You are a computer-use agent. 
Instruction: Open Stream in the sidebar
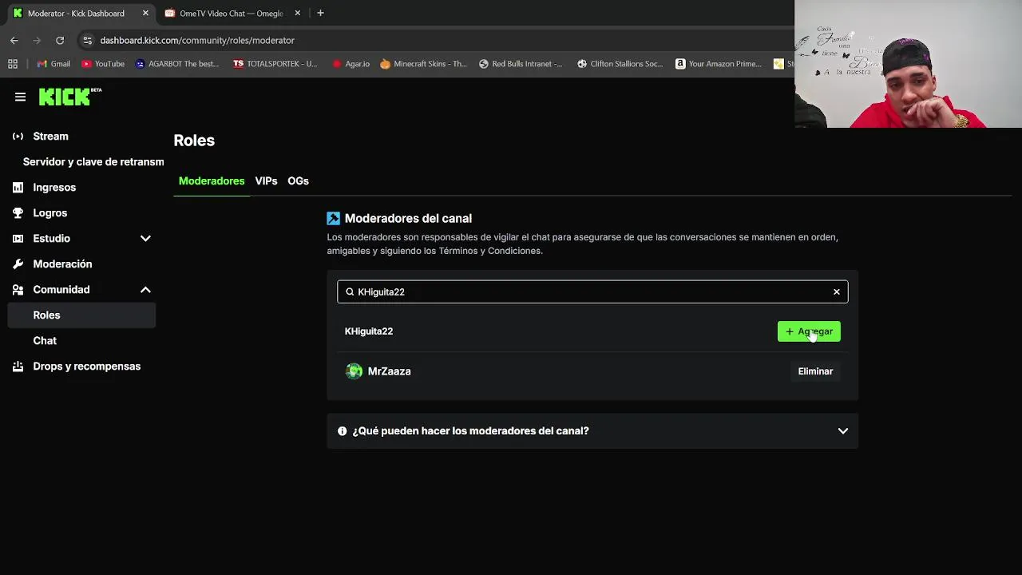pos(50,137)
